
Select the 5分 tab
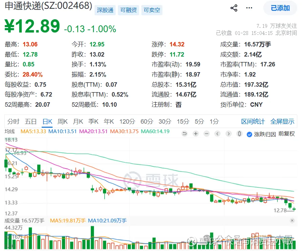coord(199,122)
